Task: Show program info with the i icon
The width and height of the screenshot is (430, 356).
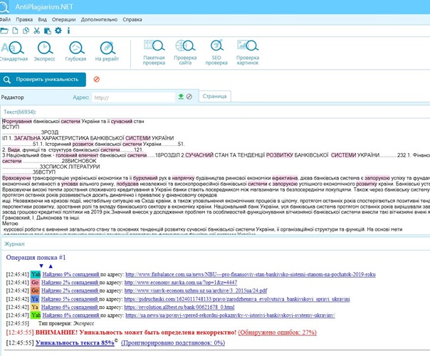Action: (x=68, y=31)
